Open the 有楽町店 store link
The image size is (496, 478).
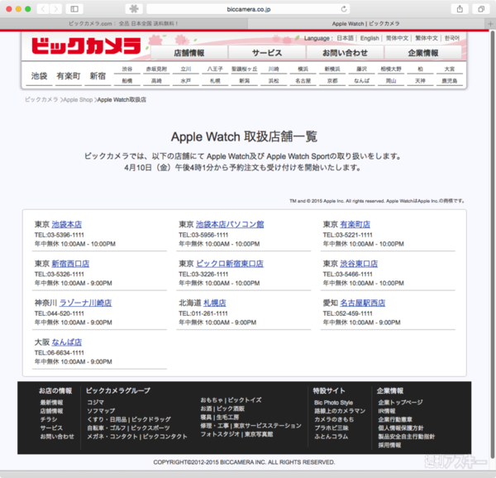(355, 224)
